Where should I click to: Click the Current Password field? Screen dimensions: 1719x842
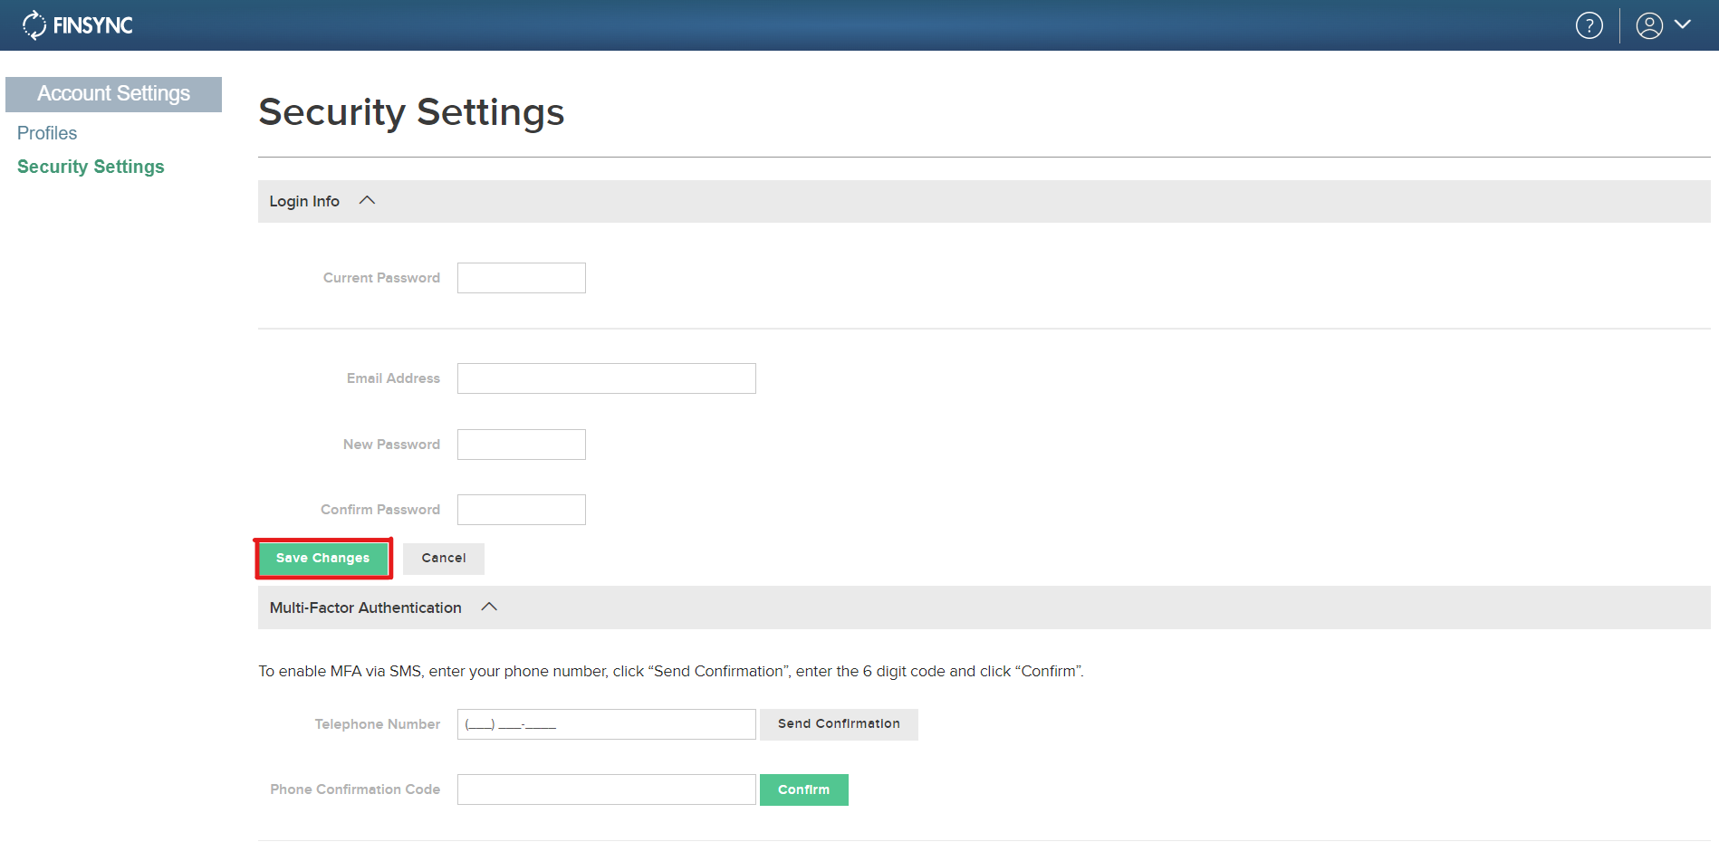[521, 277]
